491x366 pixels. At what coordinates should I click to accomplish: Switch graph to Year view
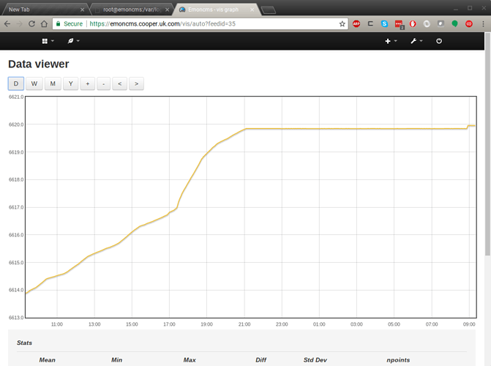pyautogui.click(x=71, y=83)
